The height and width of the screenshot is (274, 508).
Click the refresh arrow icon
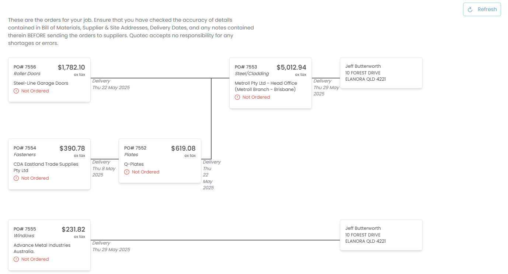pos(470,10)
